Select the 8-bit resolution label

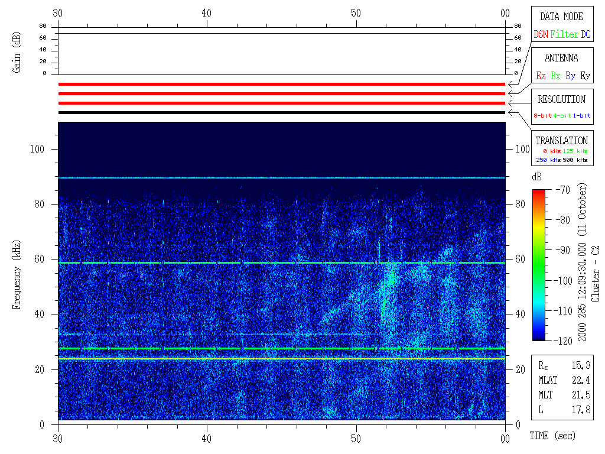(542, 116)
